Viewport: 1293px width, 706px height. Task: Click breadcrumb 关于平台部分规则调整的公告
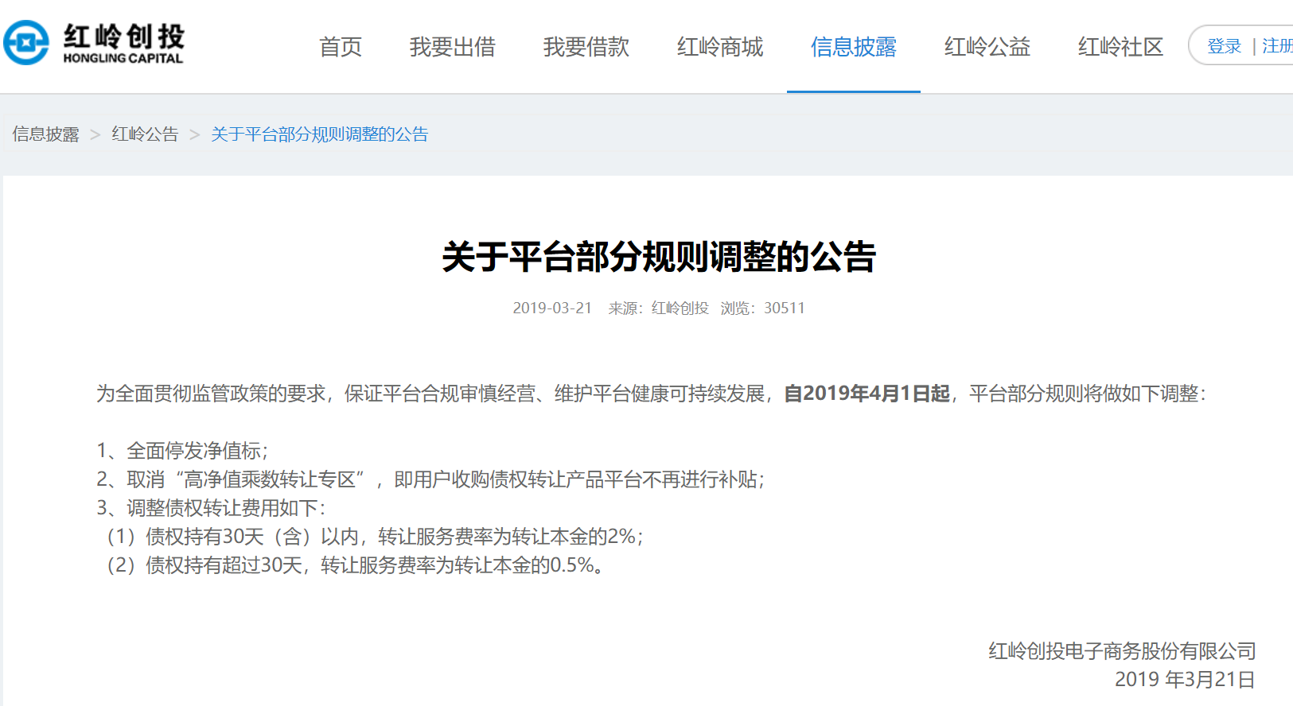coord(320,134)
